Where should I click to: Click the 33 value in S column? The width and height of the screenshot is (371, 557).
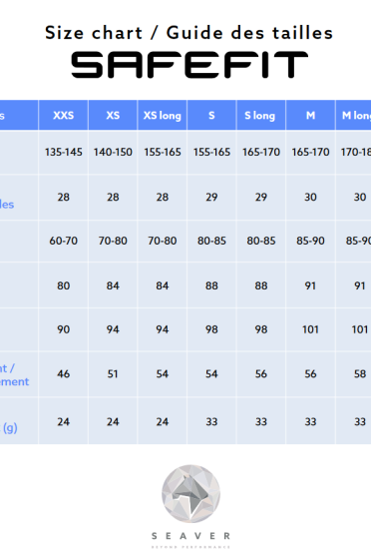point(211,422)
